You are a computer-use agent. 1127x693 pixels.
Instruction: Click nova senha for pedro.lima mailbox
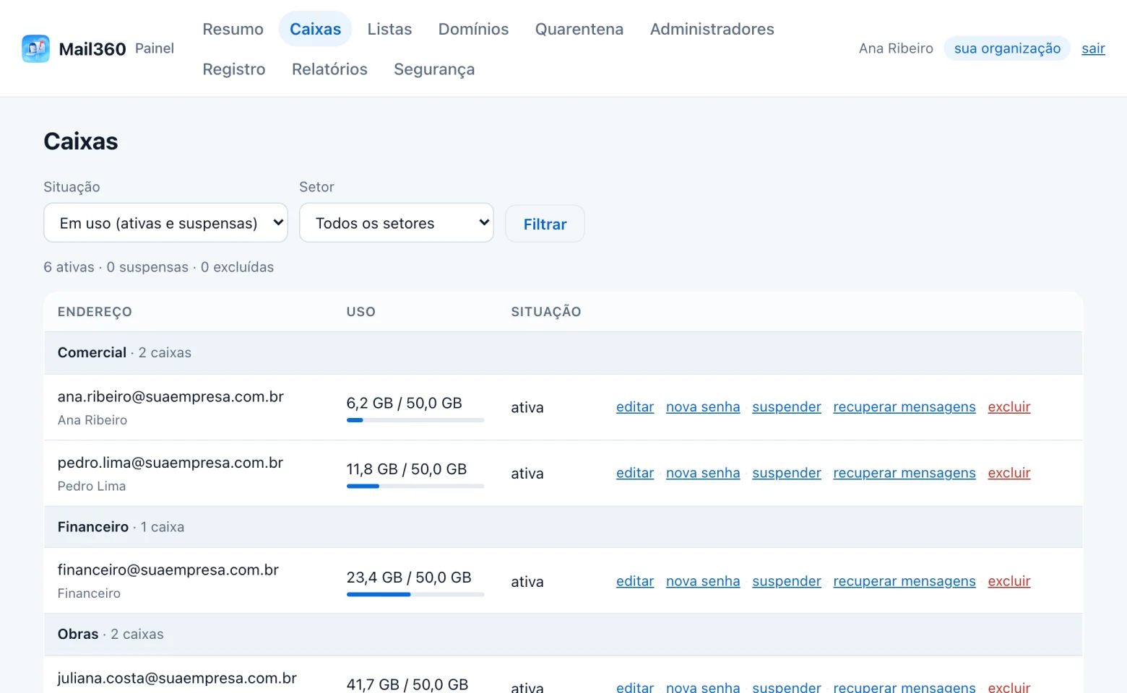tap(703, 473)
